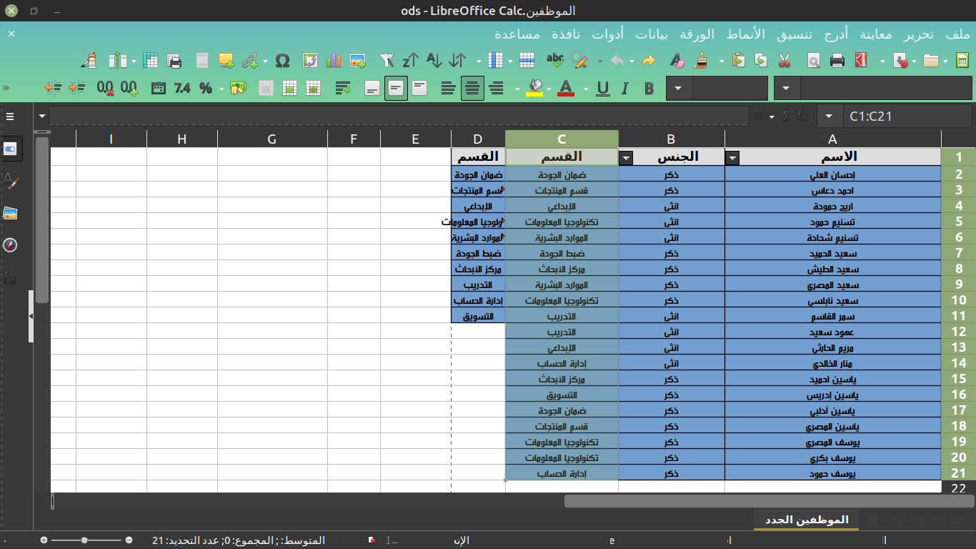Click the Export as PDF icon

click(861, 61)
